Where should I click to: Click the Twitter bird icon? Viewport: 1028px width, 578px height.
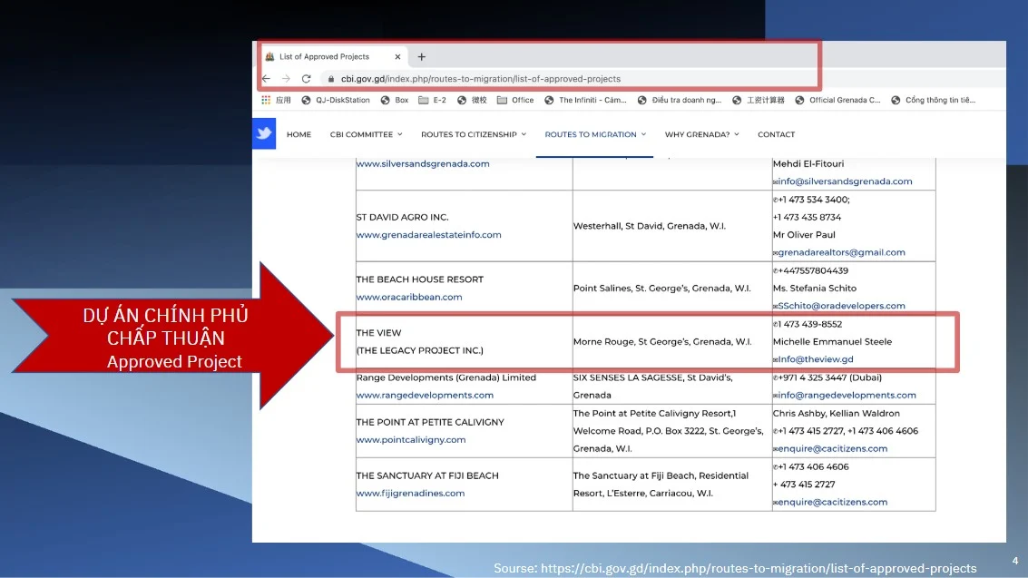[x=264, y=133]
